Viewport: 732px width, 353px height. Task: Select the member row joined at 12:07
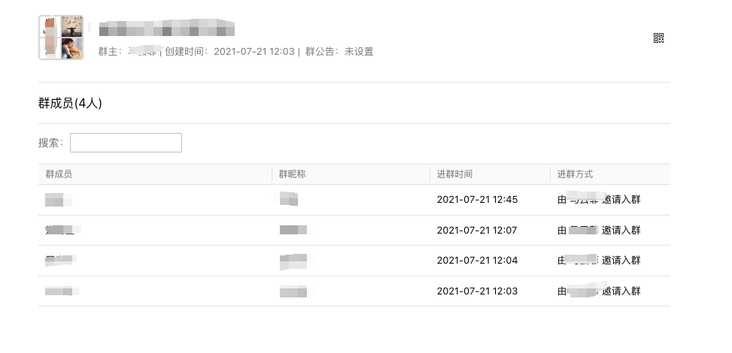(354, 231)
